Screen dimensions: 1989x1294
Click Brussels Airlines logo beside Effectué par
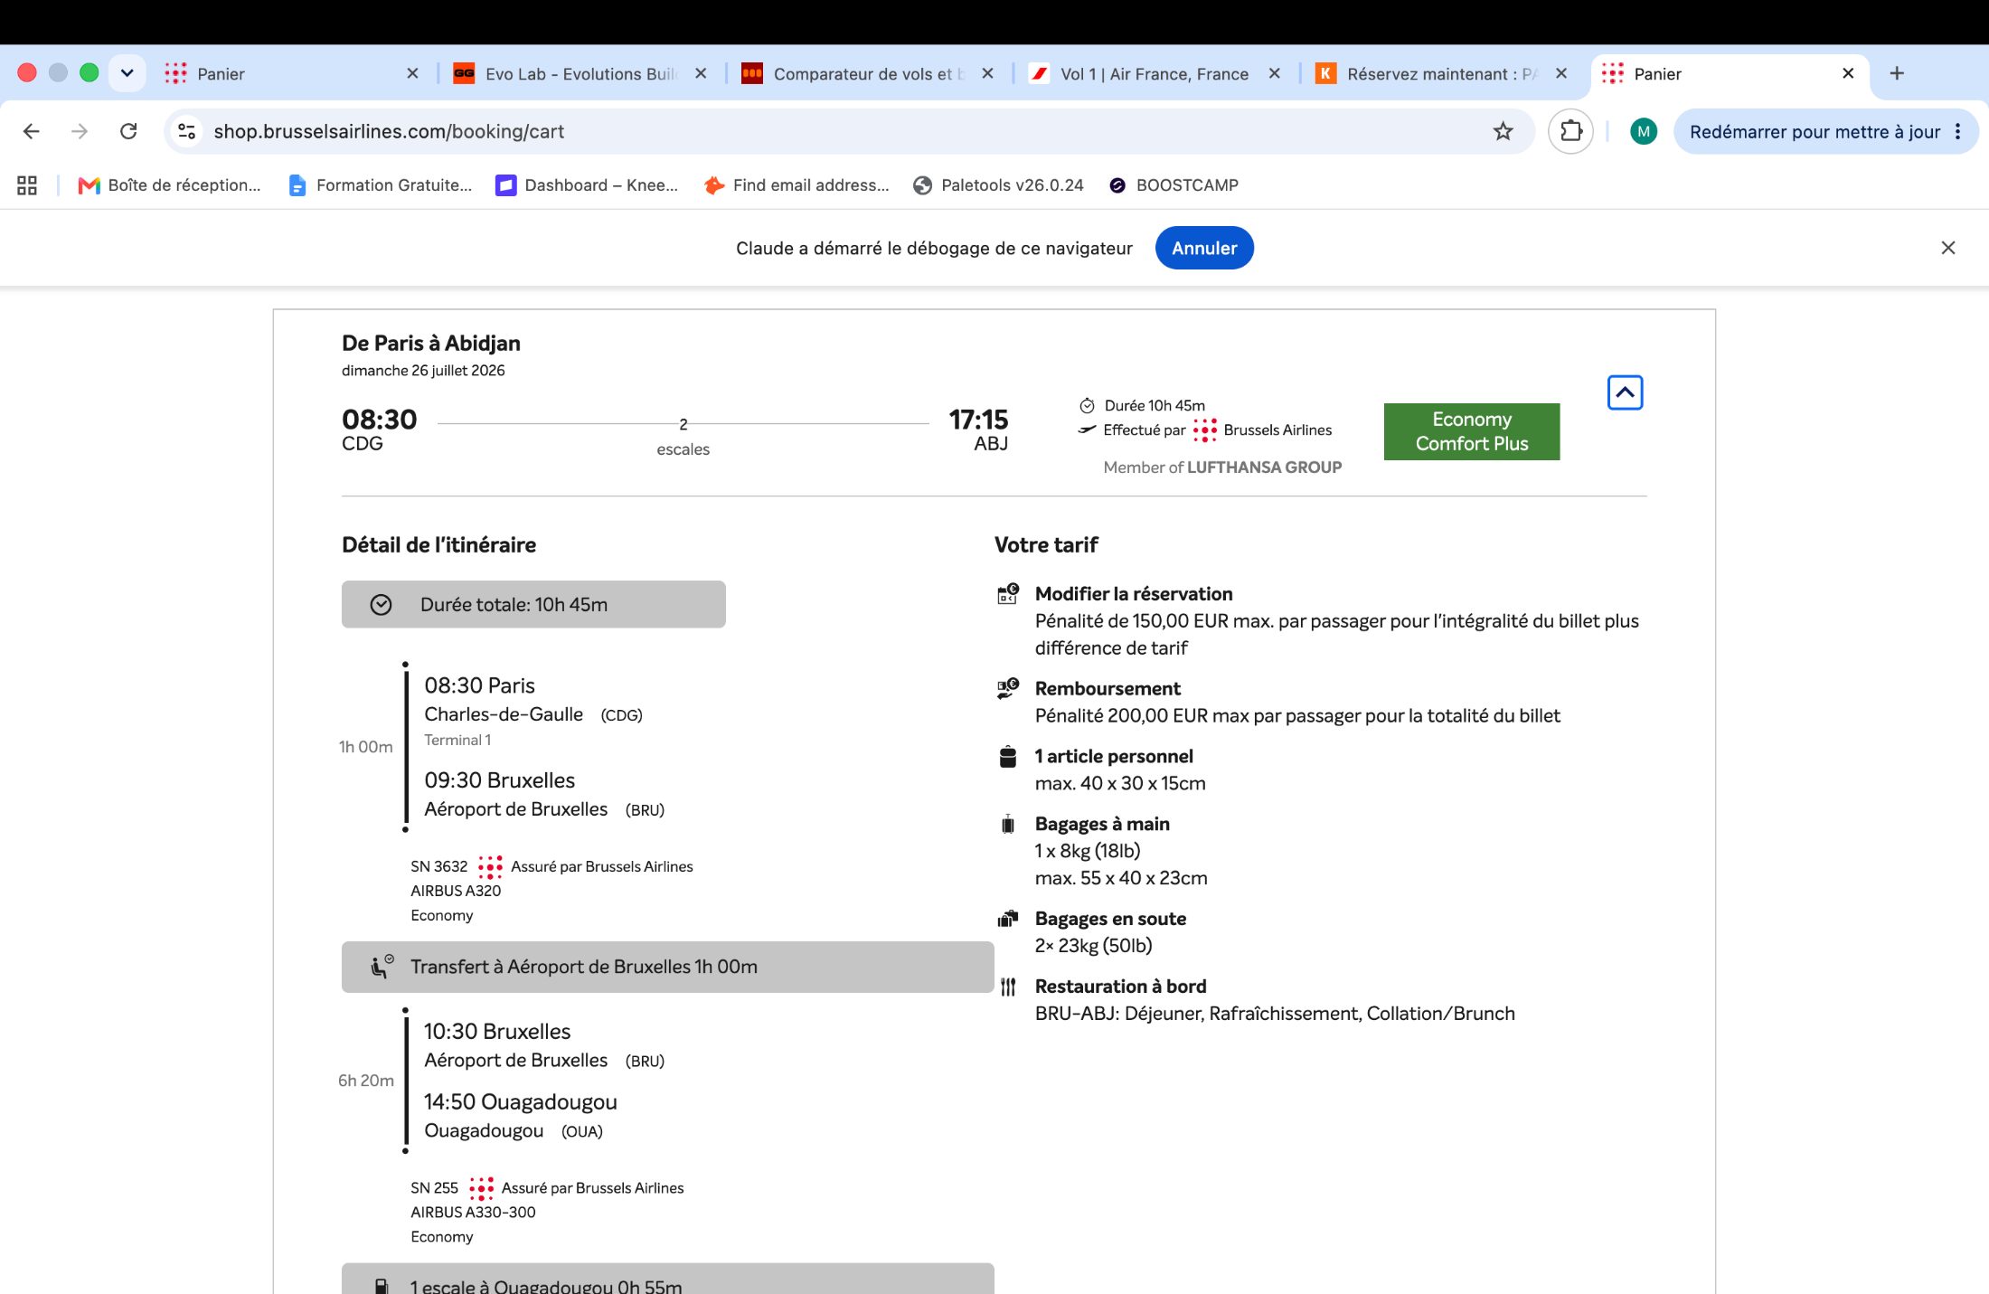(1204, 430)
